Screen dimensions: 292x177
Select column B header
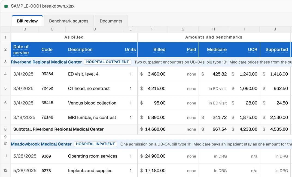(x=25, y=29)
